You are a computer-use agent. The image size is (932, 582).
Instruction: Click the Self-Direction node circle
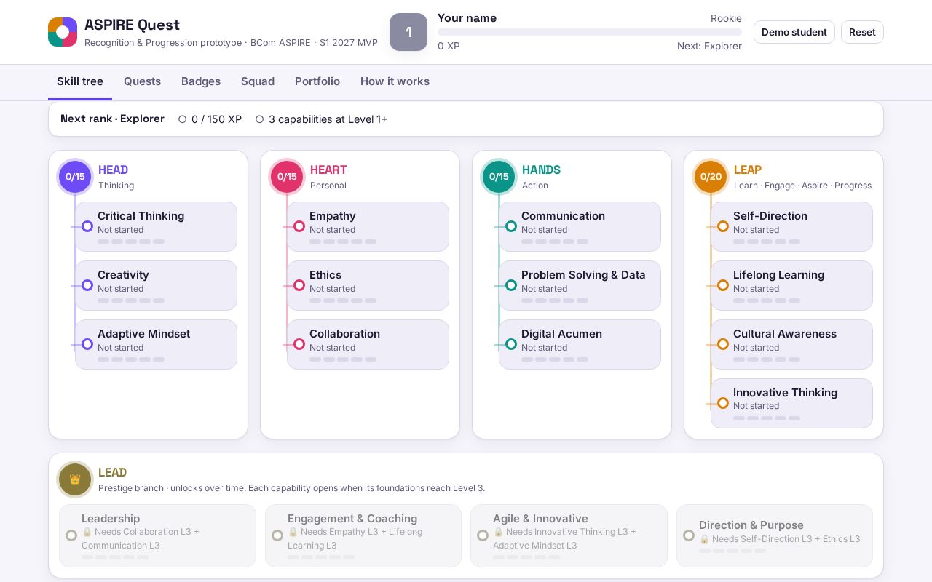(723, 226)
